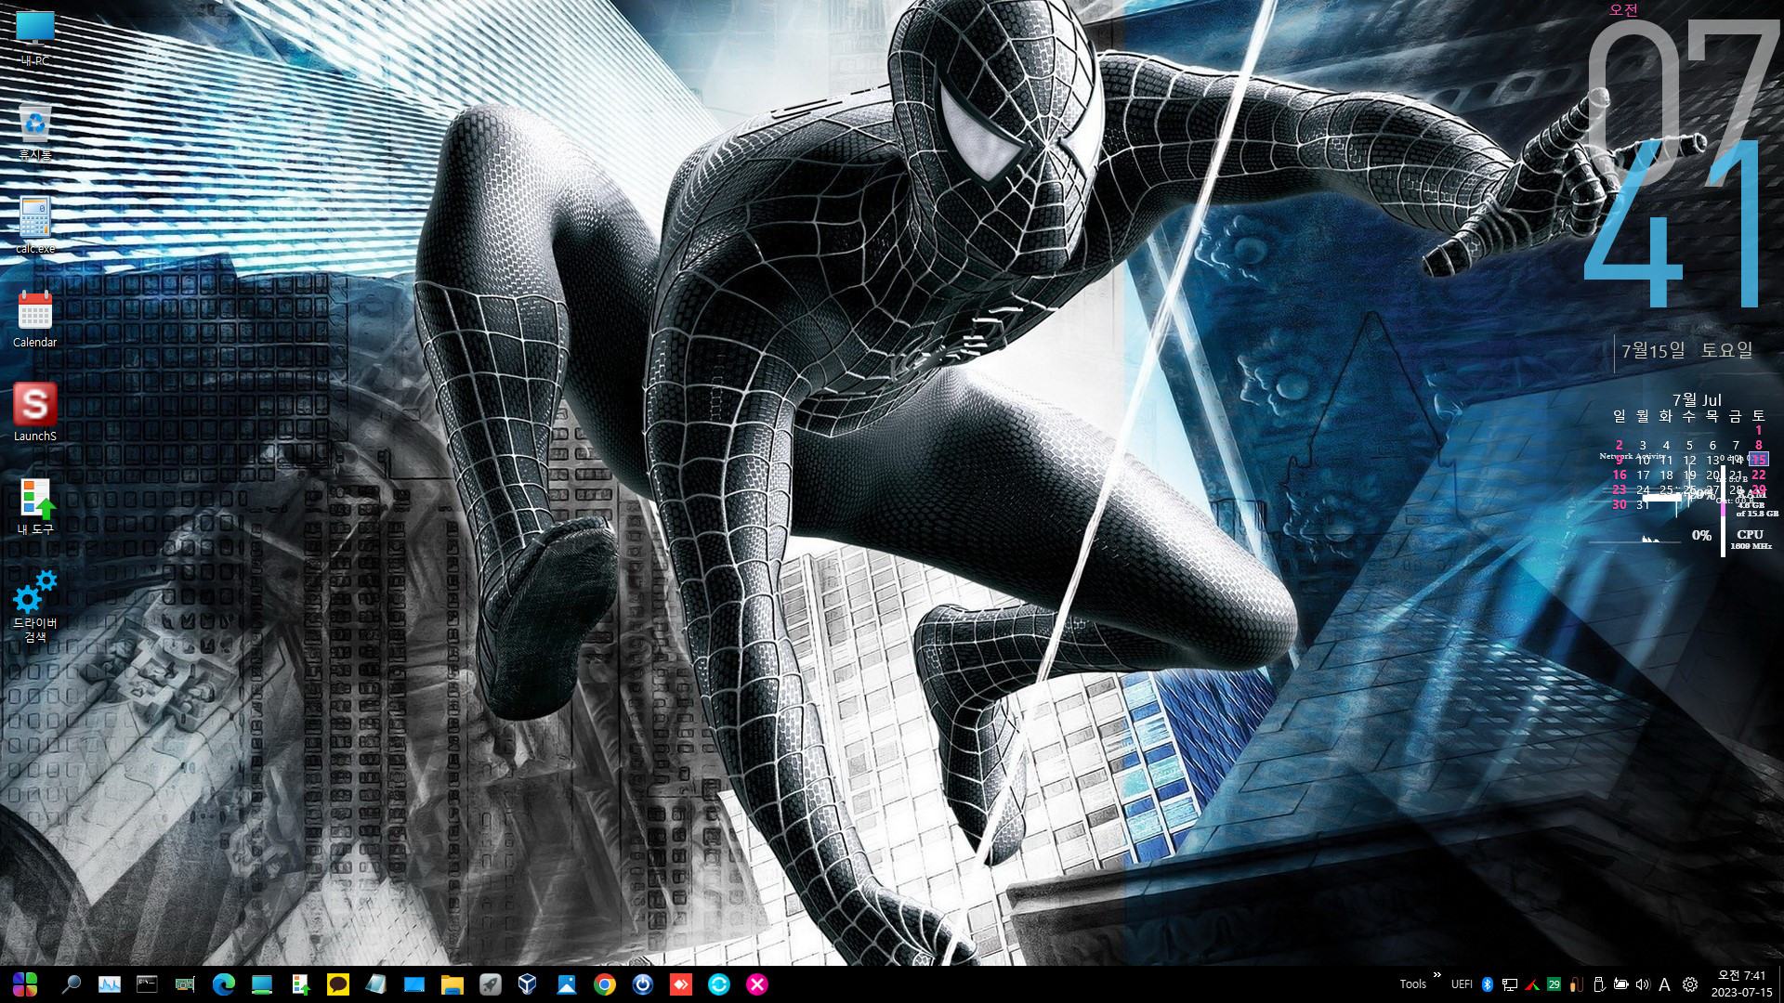
Task: Open the teal monitor taskbar icon
Action: pos(262,984)
